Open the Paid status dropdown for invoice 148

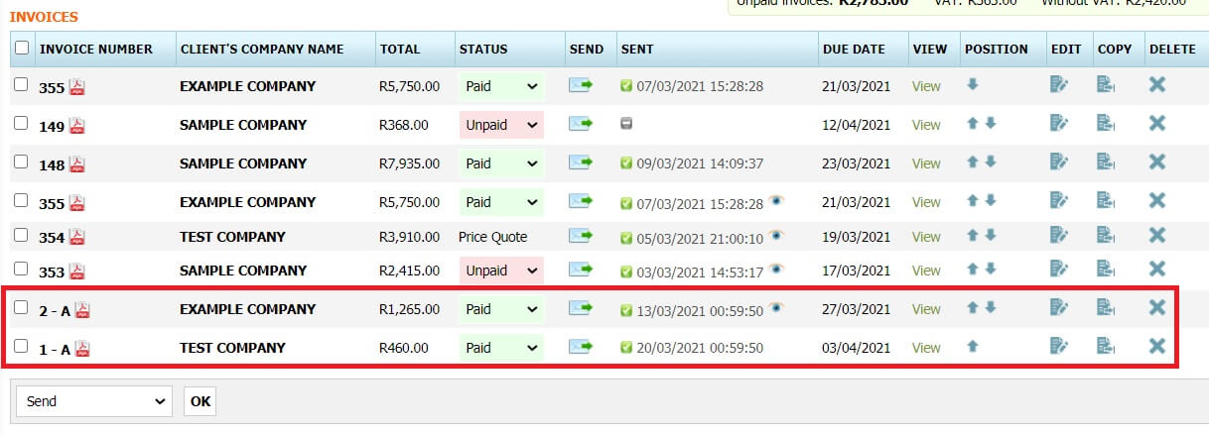click(x=501, y=163)
